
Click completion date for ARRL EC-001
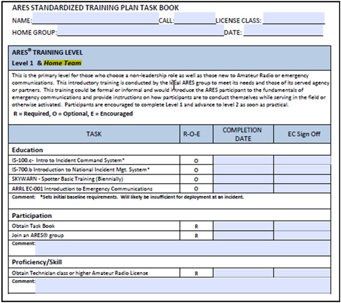(x=243, y=188)
